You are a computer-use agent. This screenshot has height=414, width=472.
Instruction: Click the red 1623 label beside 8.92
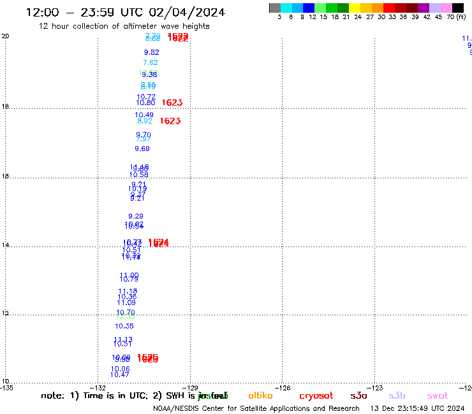[170, 121]
